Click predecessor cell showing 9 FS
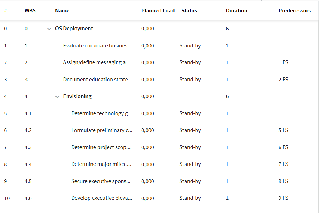This screenshot has height=213, width=319. point(283,198)
